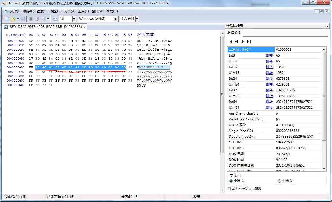Screen dimensions: 332x202
Task: Expand the open file dropdown arrow
Action: [18, 19]
